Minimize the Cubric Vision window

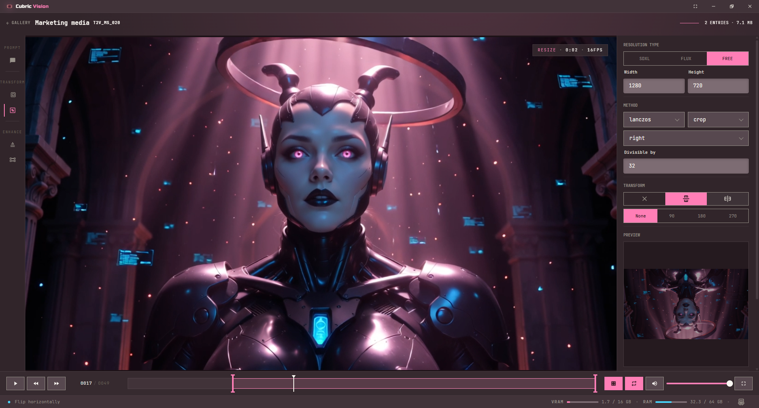point(714,6)
